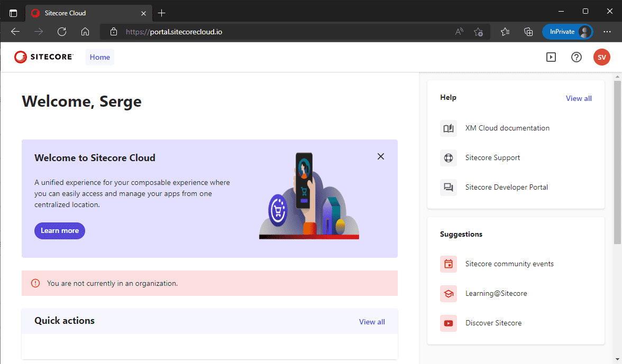This screenshot has width=622, height=364.
Task: Click the Sitecore Support lifebuoy icon
Action: pos(449,158)
